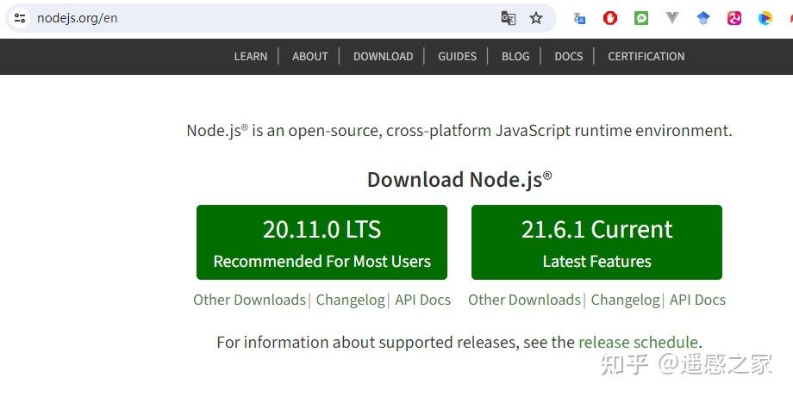Open the Changelog link under 21.6.1 Current
The height and width of the screenshot is (396, 793).
625,300
